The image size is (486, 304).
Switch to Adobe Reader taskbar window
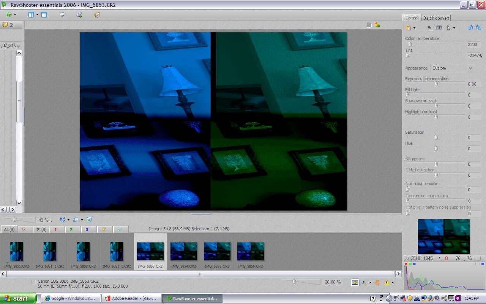coord(132,298)
